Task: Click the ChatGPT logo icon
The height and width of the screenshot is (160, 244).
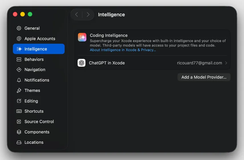Action: [82, 63]
